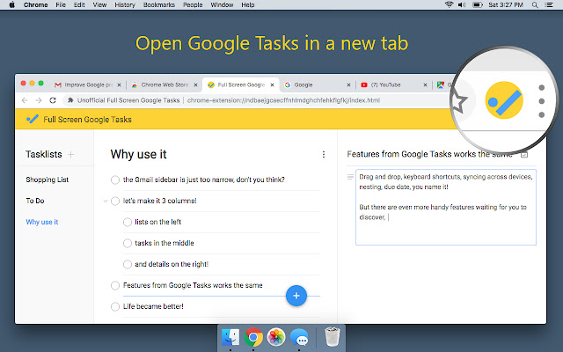Open the Chrome three-dot menu

tap(541, 102)
